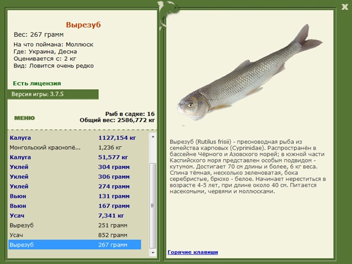Image resolution: width=352 pixels, height=264 pixels.
Task: Select Калуга 1127,154 кг row
Action: pos(75,138)
